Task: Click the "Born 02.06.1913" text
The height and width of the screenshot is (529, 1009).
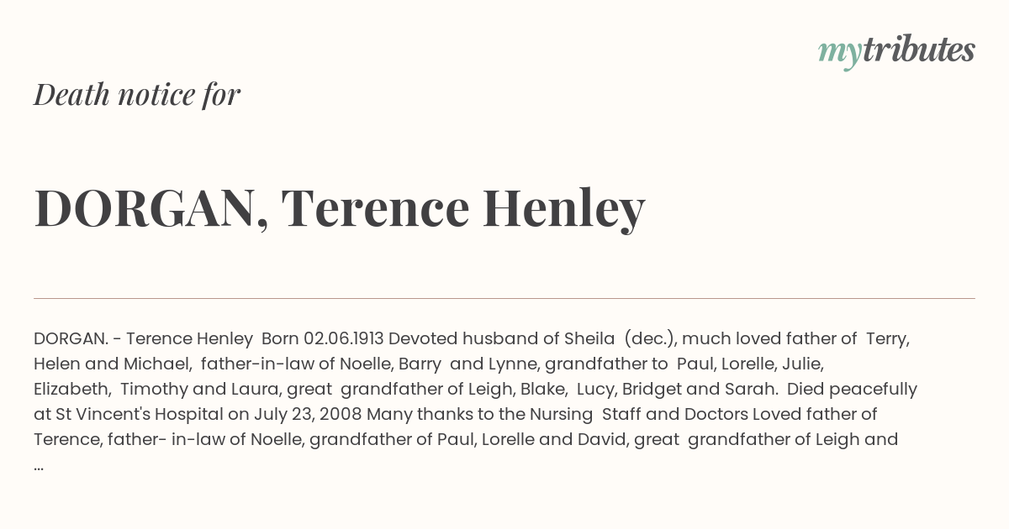Action: [323, 339]
